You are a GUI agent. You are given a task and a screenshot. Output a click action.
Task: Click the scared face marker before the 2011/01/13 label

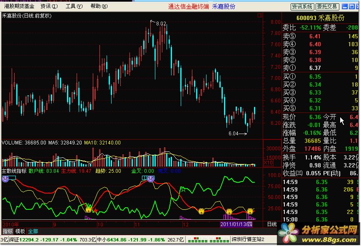point(229,211)
